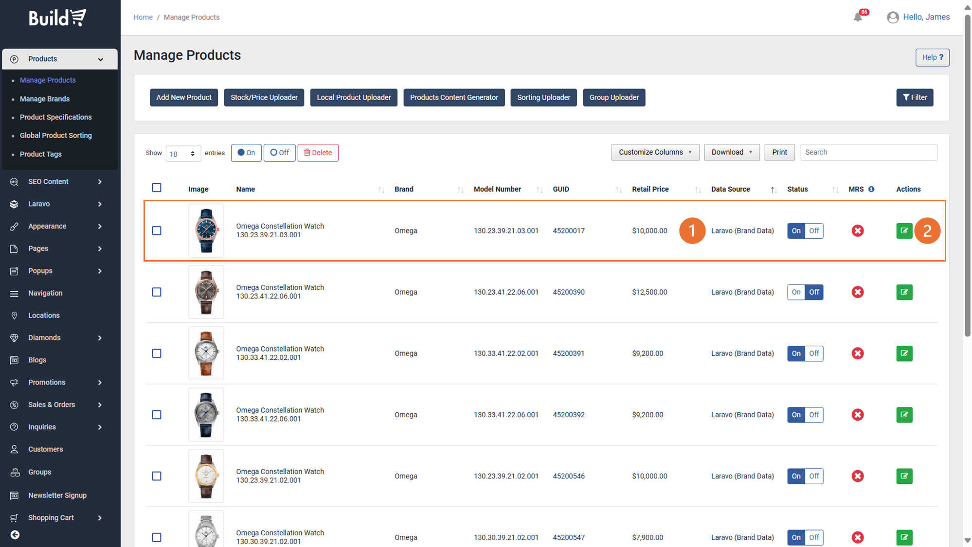Viewport: 972px width, 547px height.
Task: Click the notifications bell icon
Action: (858, 18)
